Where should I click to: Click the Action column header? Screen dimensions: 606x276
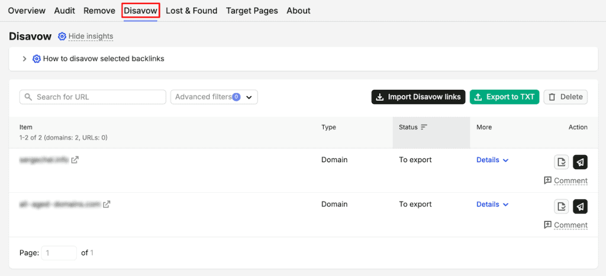tap(578, 127)
